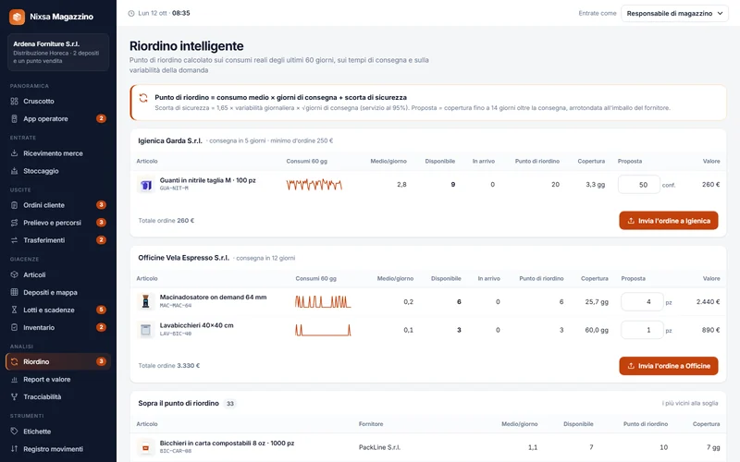Click the Totale ordine 3.330 € text
Screen dimensions: 740x462
[169, 366]
